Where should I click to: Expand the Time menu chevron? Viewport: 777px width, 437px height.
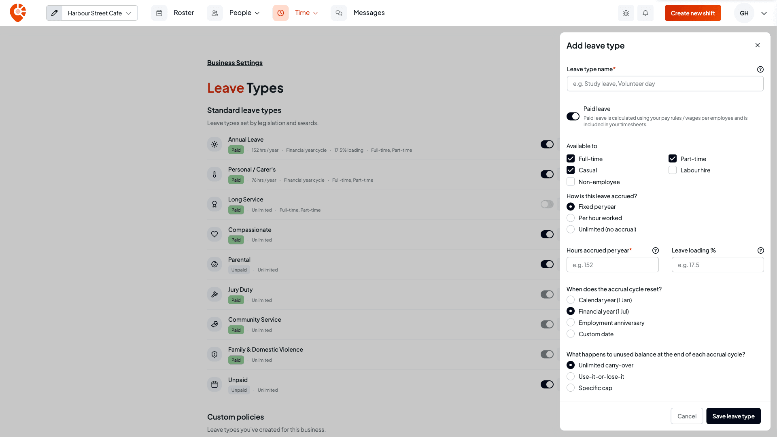[x=315, y=13]
